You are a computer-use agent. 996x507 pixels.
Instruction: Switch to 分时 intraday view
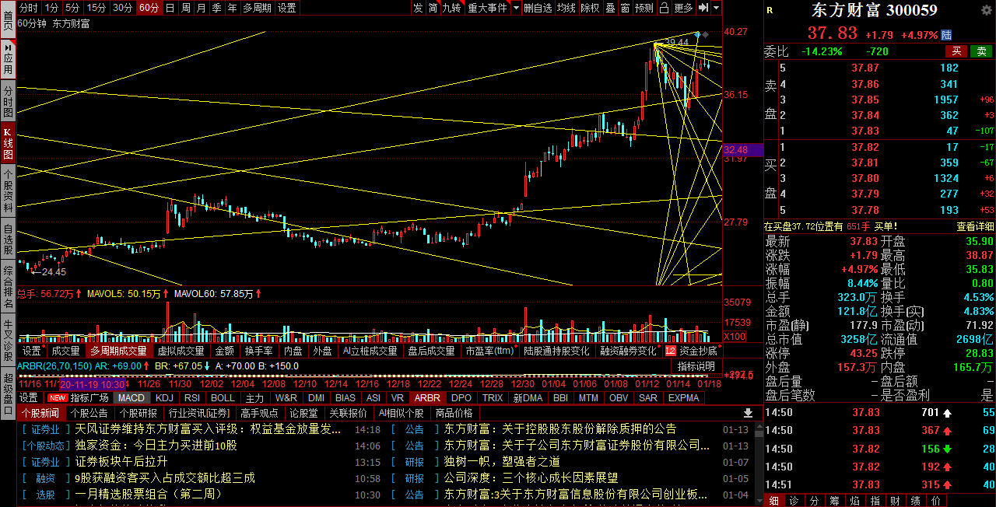click(29, 8)
